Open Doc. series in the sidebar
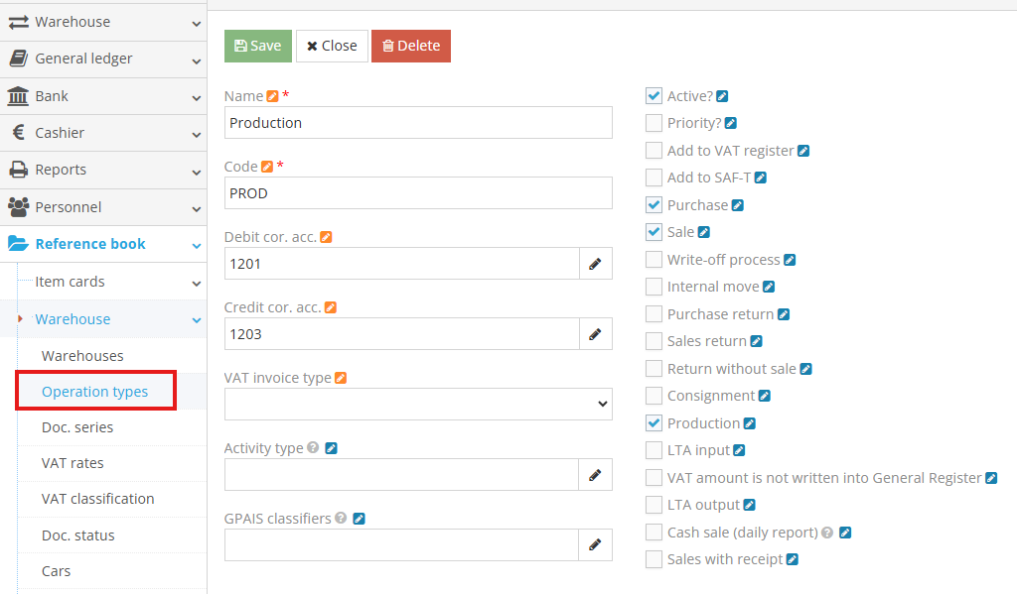Viewport: 1017px width, 594px height. [77, 427]
